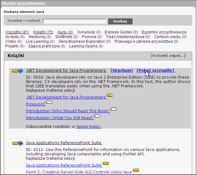Screen dimensions: 197x175
Task: Click Szukany element: java label
Action: pyautogui.click(x=24, y=12)
